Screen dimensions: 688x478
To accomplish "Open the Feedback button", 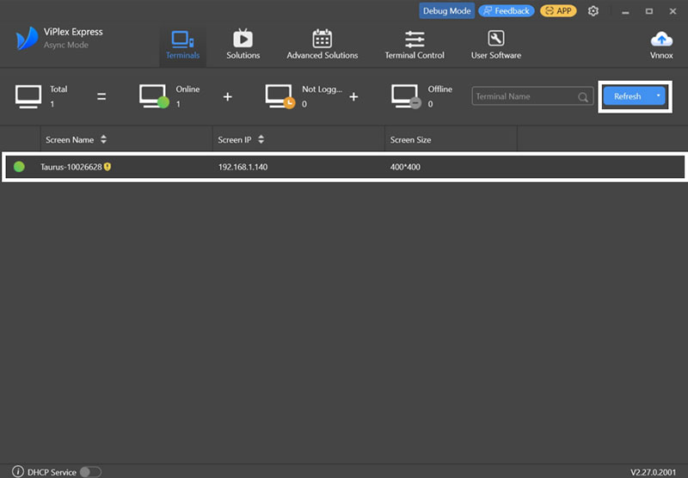I will [x=507, y=11].
